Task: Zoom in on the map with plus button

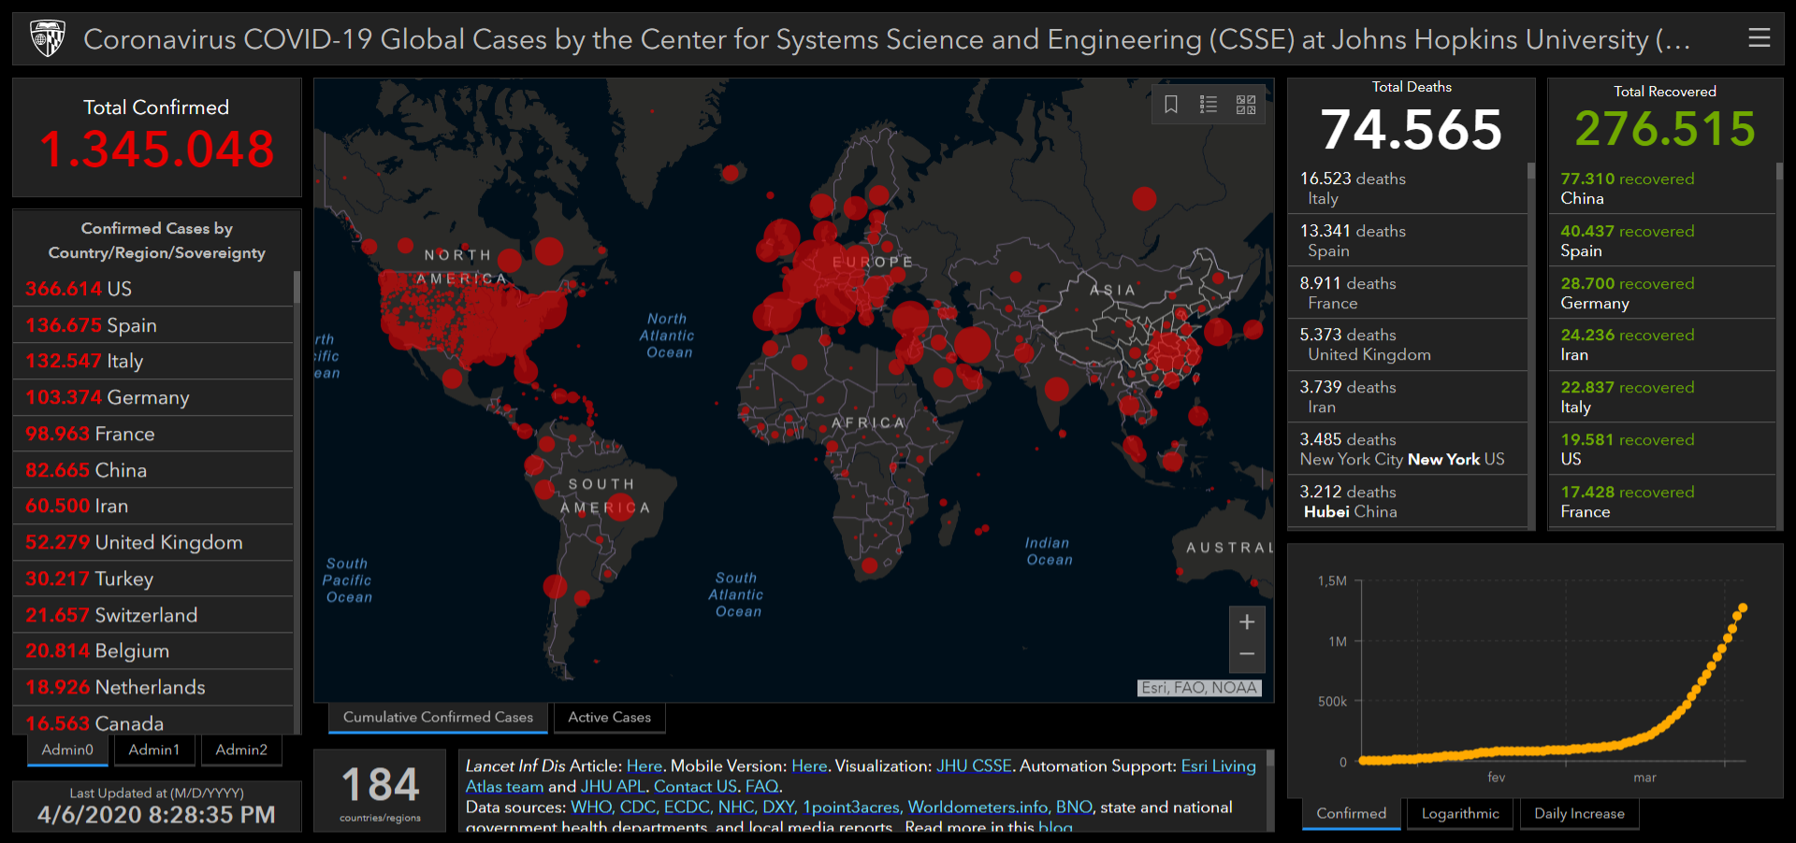Action: [1247, 622]
